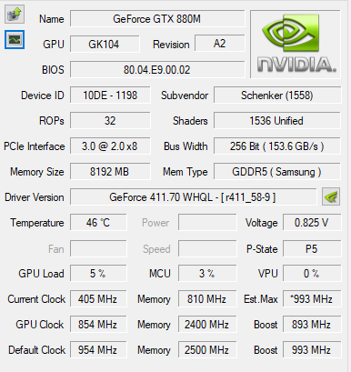Screen dimensions: 351x372
Task: Select the GeForce GTX 880M name field
Action: pos(157,19)
